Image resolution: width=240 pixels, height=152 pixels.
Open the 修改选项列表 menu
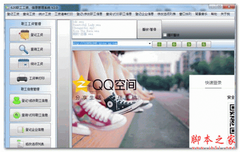[x=166, y=14]
